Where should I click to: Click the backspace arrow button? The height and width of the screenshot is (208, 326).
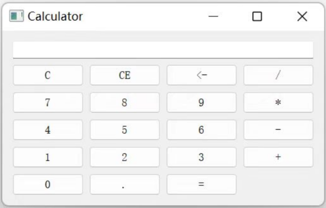pyautogui.click(x=202, y=75)
